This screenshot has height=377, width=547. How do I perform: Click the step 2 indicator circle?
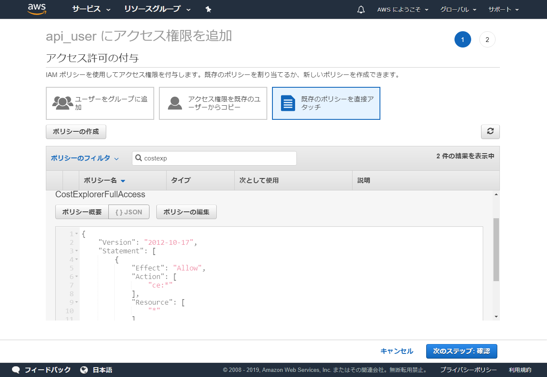tap(487, 40)
